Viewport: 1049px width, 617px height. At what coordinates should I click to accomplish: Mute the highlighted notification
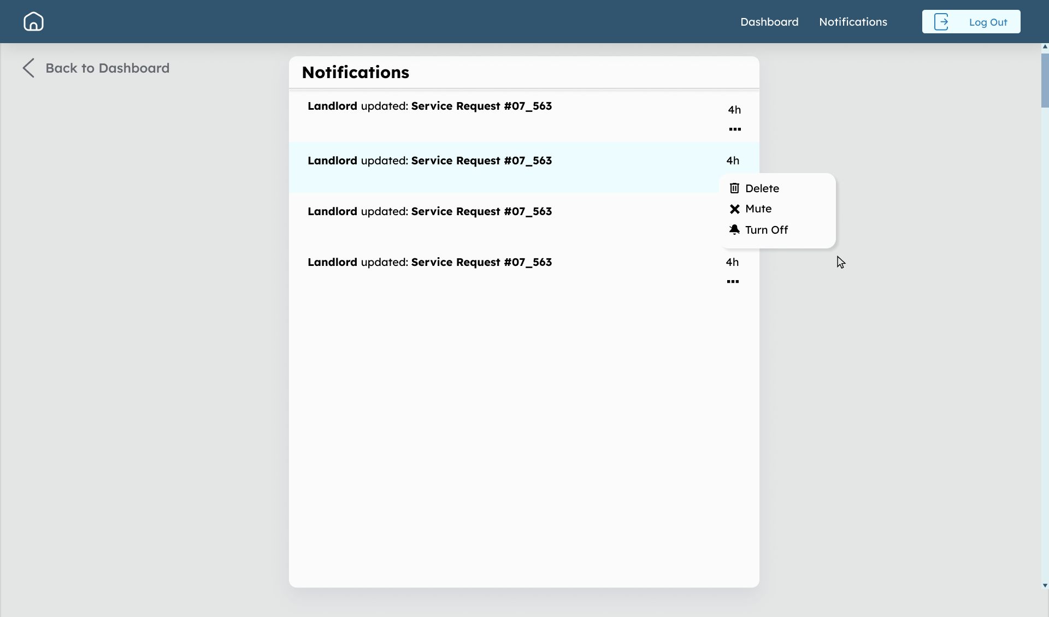click(758, 209)
